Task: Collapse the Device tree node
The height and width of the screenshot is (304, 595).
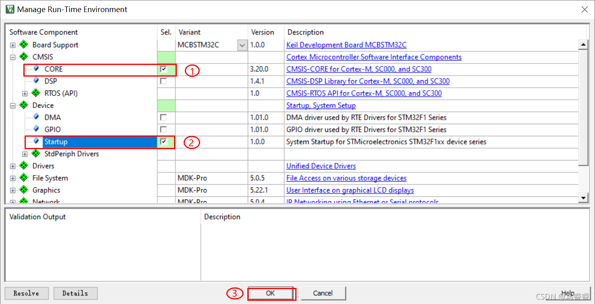Action: point(13,106)
